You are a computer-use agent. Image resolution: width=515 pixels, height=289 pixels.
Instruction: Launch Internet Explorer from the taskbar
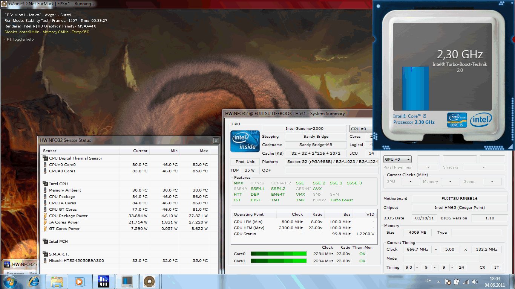34,281
